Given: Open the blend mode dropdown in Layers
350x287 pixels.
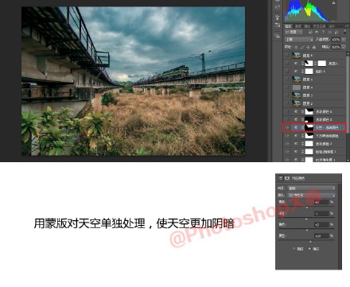Looking at the screenshot, I should click(x=299, y=40).
